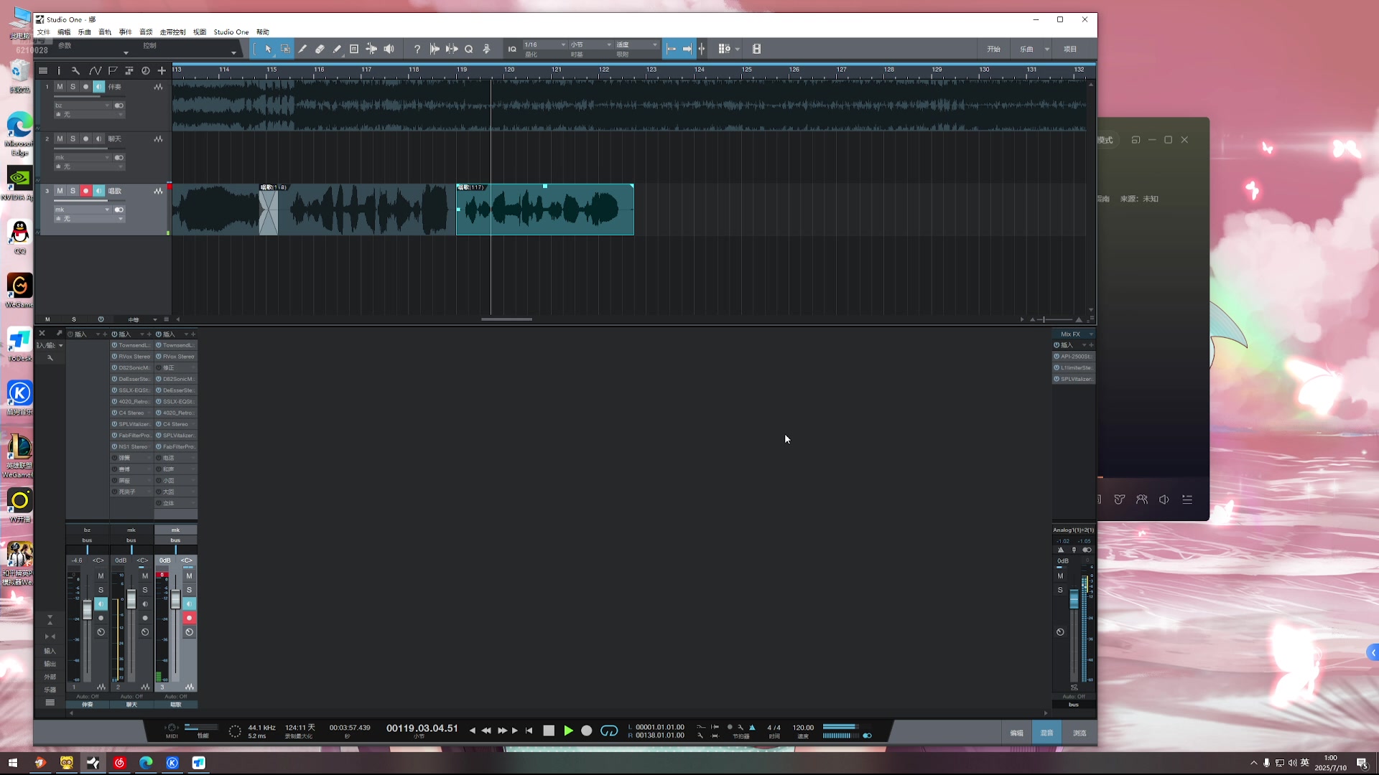Image resolution: width=1379 pixels, height=775 pixels.
Task: Select the Range tool
Action: click(285, 49)
